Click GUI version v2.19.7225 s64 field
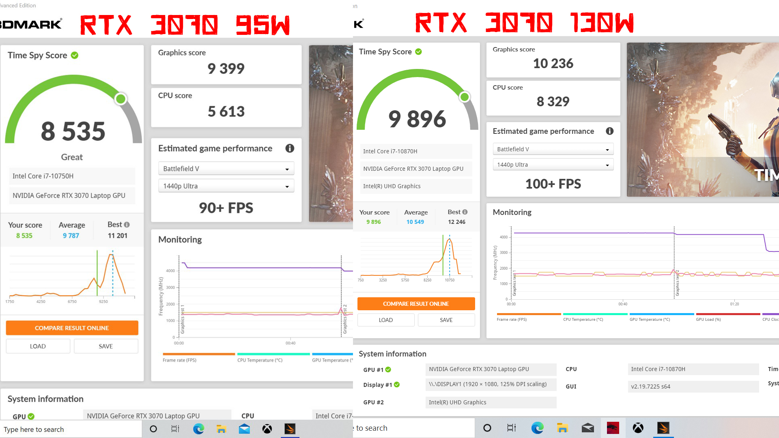This screenshot has width=779, height=438. (x=693, y=386)
